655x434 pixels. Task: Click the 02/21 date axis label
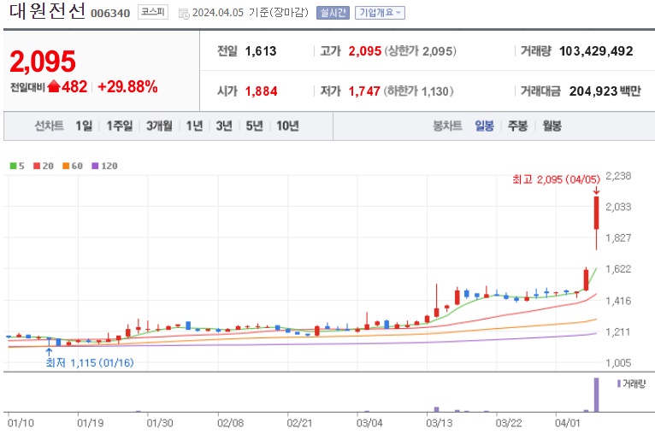tap(299, 423)
